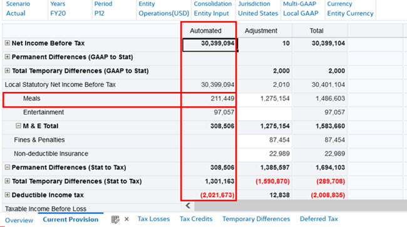
Task: Go to the Temporary Differences tab
Action: (x=256, y=219)
